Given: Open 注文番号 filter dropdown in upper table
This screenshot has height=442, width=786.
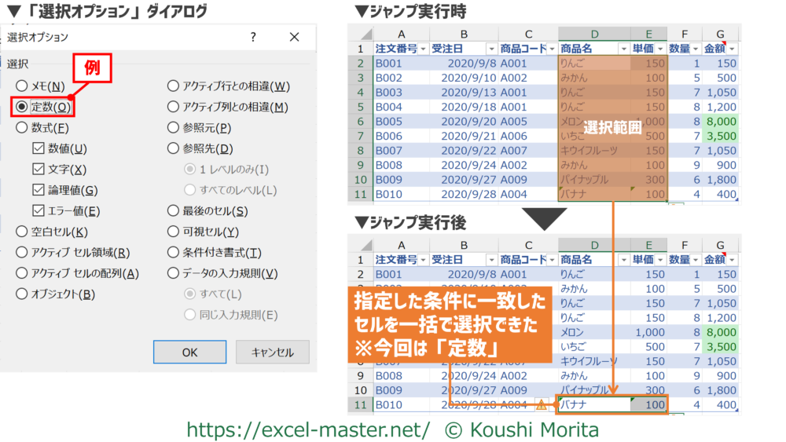Looking at the screenshot, I should tap(423, 49).
